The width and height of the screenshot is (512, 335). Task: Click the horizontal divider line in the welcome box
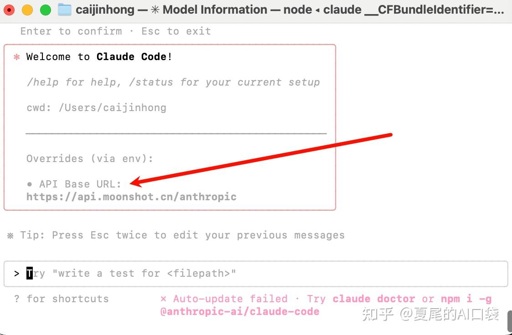tap(176, 133)
